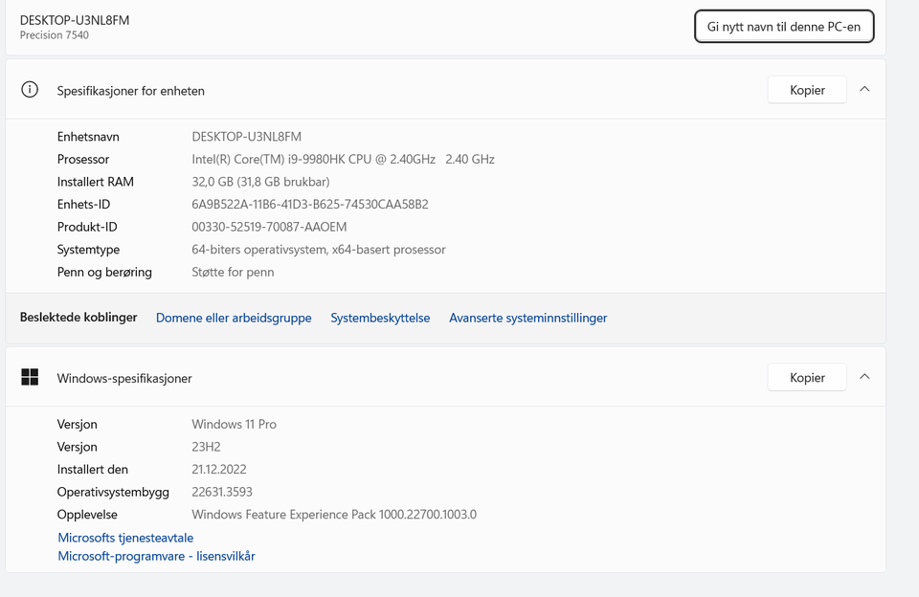Click the RAM value 32,0 GB (31,8 GB brukbar)
919x597 pixels.
point(260,182)
